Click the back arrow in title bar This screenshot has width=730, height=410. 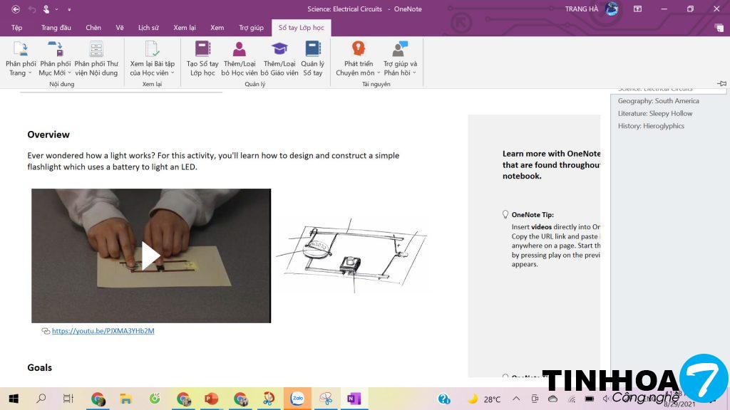16,9
